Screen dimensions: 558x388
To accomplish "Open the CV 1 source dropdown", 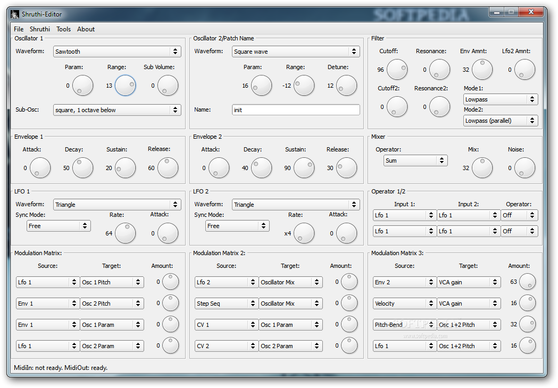I will [226, 325].
